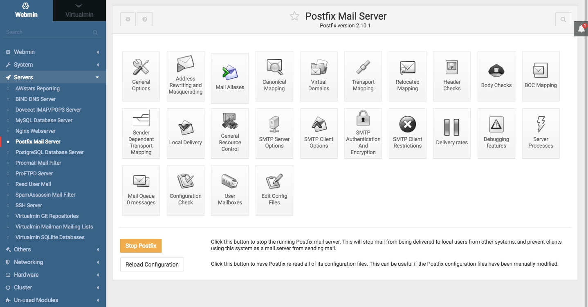Open Body Checks
588x307 pixels.
[x=496, y=76]
